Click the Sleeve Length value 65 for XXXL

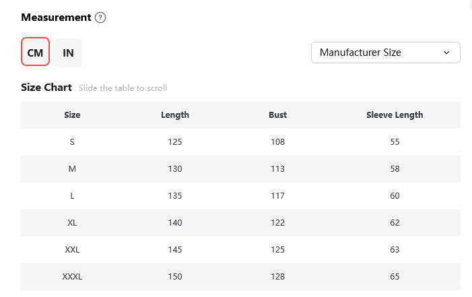[395, 277]
